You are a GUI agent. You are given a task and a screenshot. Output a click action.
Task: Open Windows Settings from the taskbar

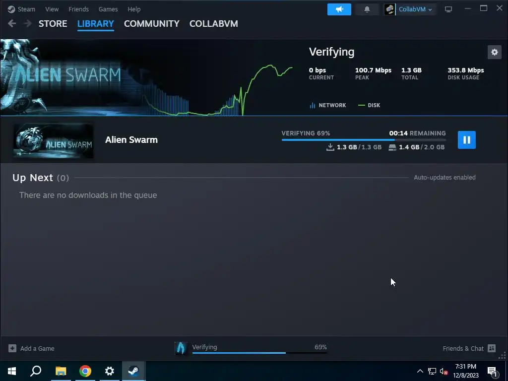(110, 371)
